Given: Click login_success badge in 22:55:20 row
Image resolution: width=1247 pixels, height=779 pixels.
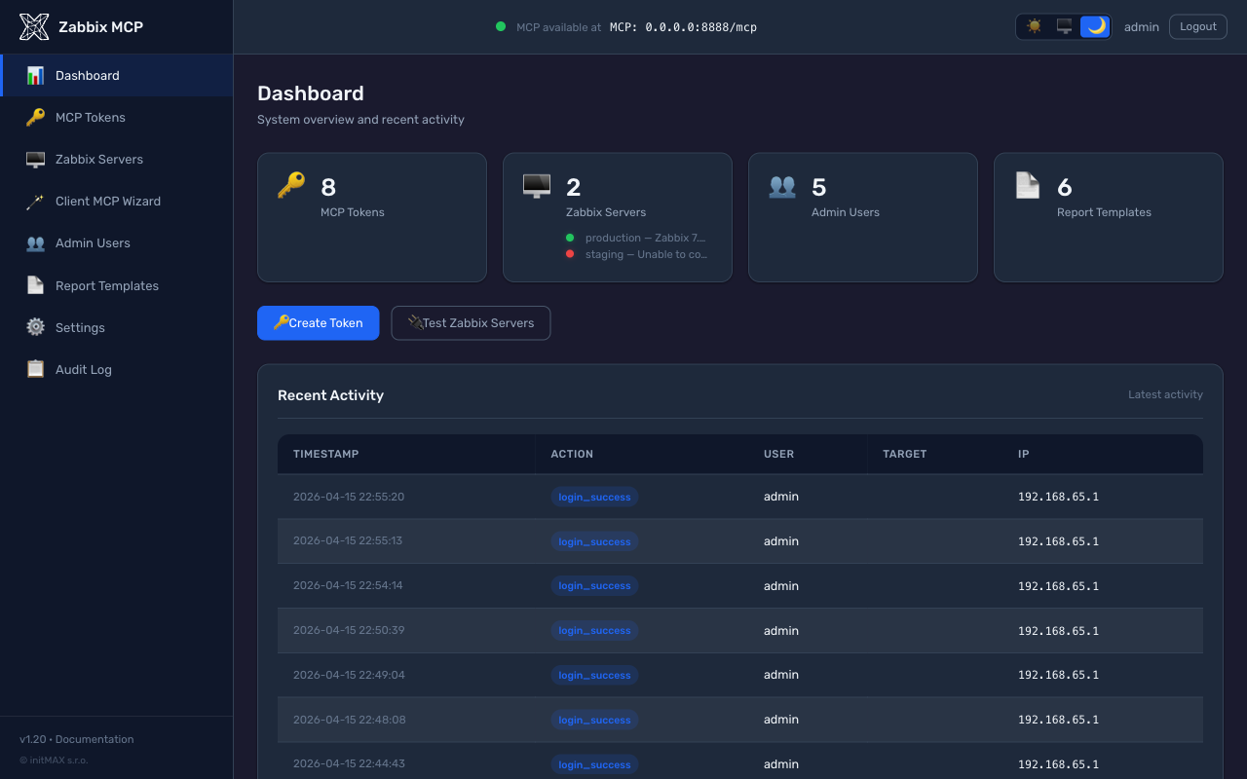Looking at the screenshot, I should point(594,497).
